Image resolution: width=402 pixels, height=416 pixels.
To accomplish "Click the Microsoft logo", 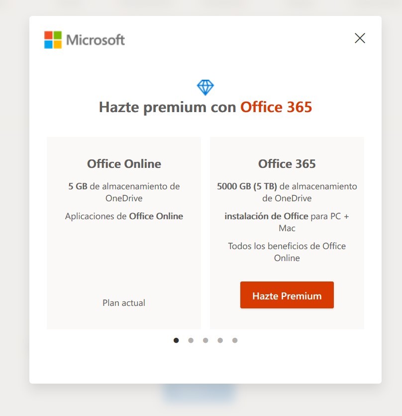I will pos(85,39).
